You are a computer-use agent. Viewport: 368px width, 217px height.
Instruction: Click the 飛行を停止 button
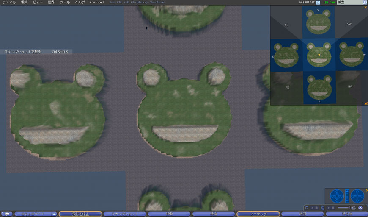(x=80, y=214)
